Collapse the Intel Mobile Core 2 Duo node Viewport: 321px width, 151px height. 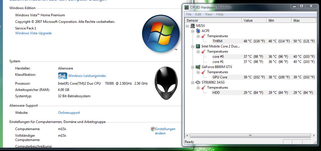coord(193,46)
